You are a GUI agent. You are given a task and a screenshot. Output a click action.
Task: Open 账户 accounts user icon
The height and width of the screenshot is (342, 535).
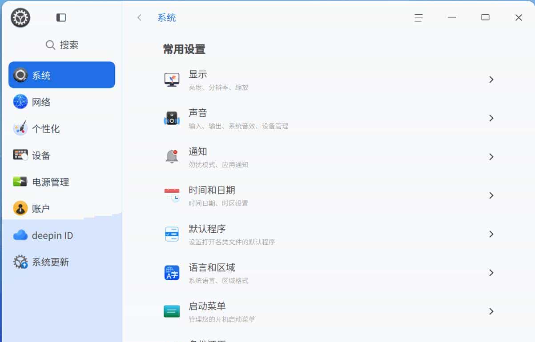point(20,208)
